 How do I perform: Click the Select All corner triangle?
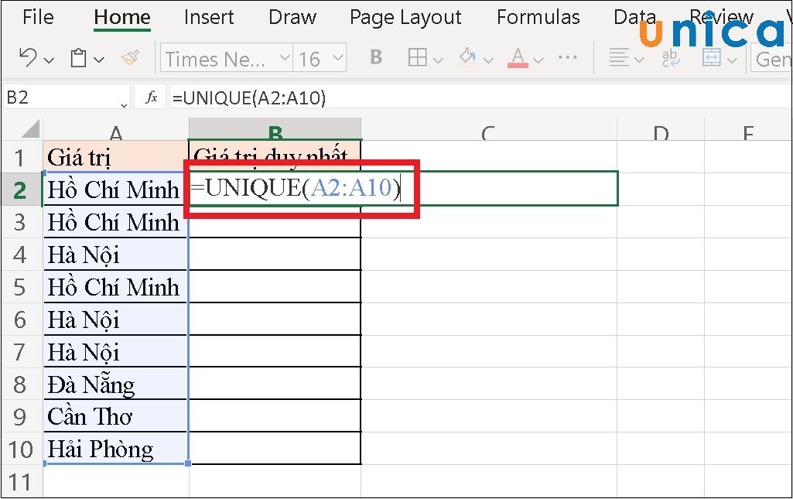[30, 129]
